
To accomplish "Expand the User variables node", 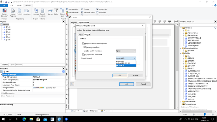I will (x=181, y=102).
